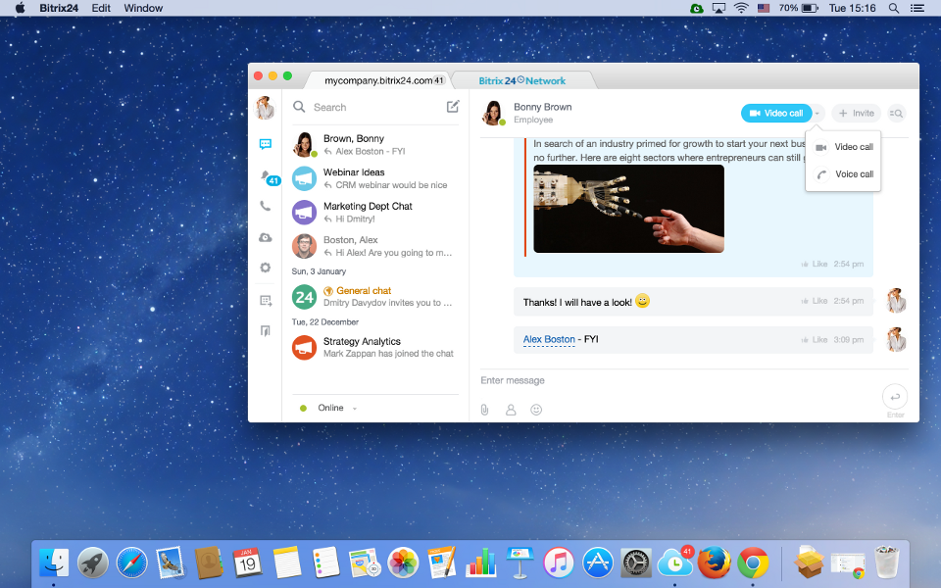The height and width of the screenshot is (588, 941).
Task: Open the Marketing Dept Chat conversation
Action: [368, 212]
